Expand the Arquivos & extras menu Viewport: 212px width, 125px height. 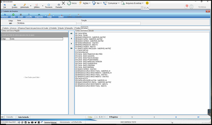pyautogui.click(x=132, y=3)
